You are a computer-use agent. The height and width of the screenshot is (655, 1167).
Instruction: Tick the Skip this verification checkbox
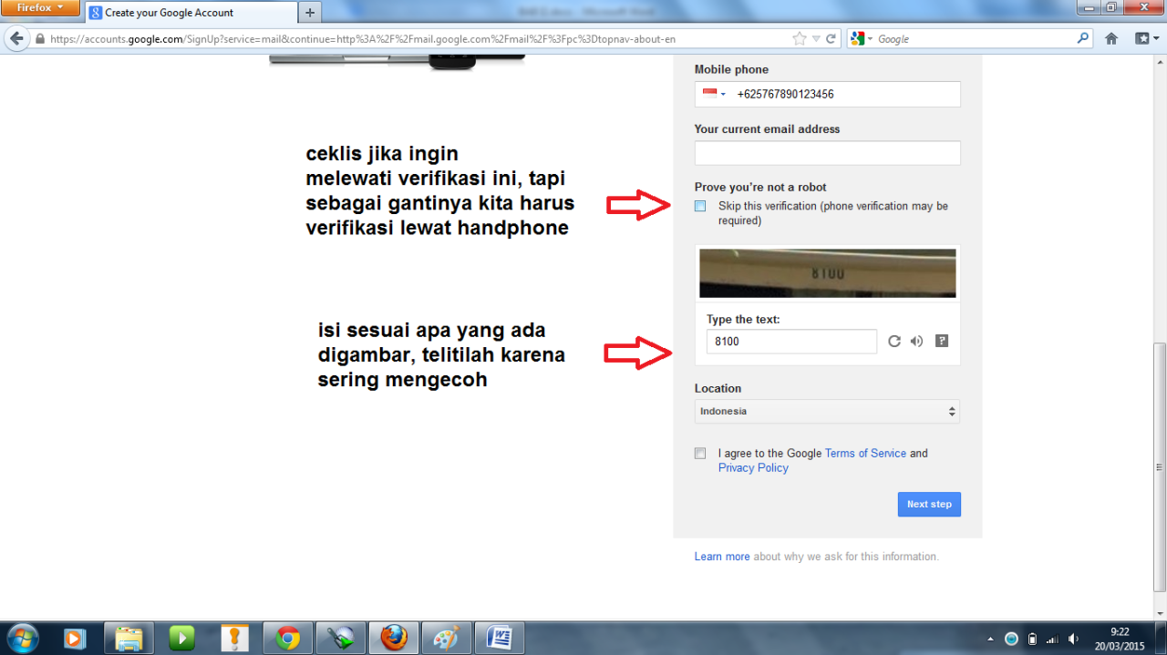700,206
